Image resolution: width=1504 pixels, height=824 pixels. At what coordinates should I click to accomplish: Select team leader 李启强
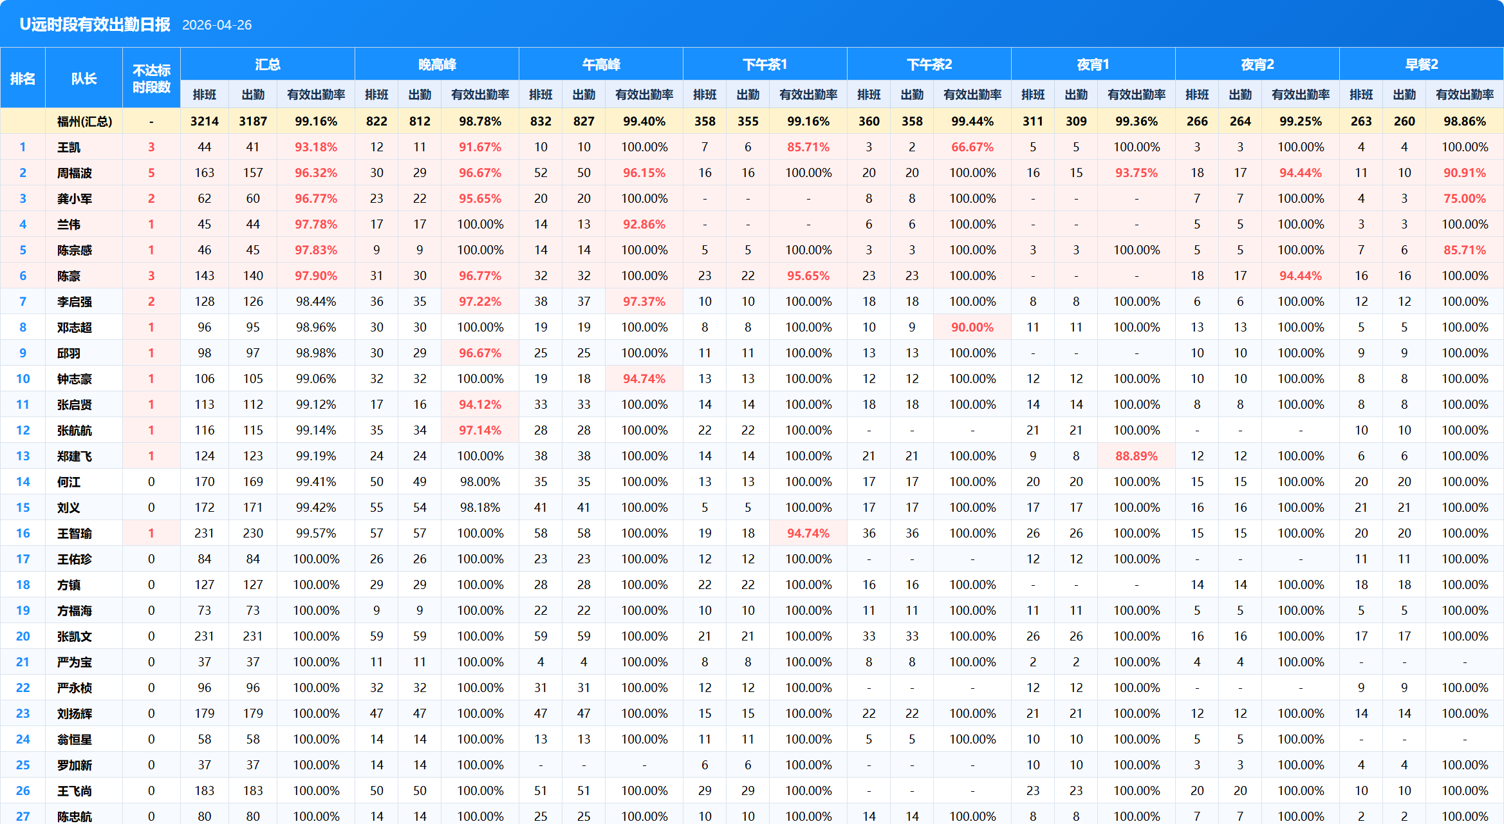coord(75,301)
